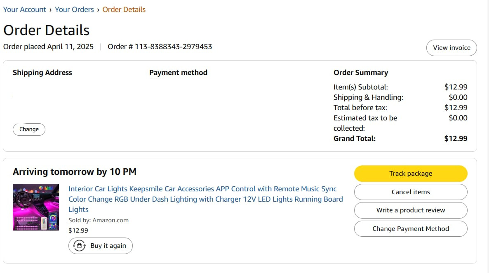Open the car lights product thumbnail
Viewport: 489px width, 273px height.
[36, 207]
